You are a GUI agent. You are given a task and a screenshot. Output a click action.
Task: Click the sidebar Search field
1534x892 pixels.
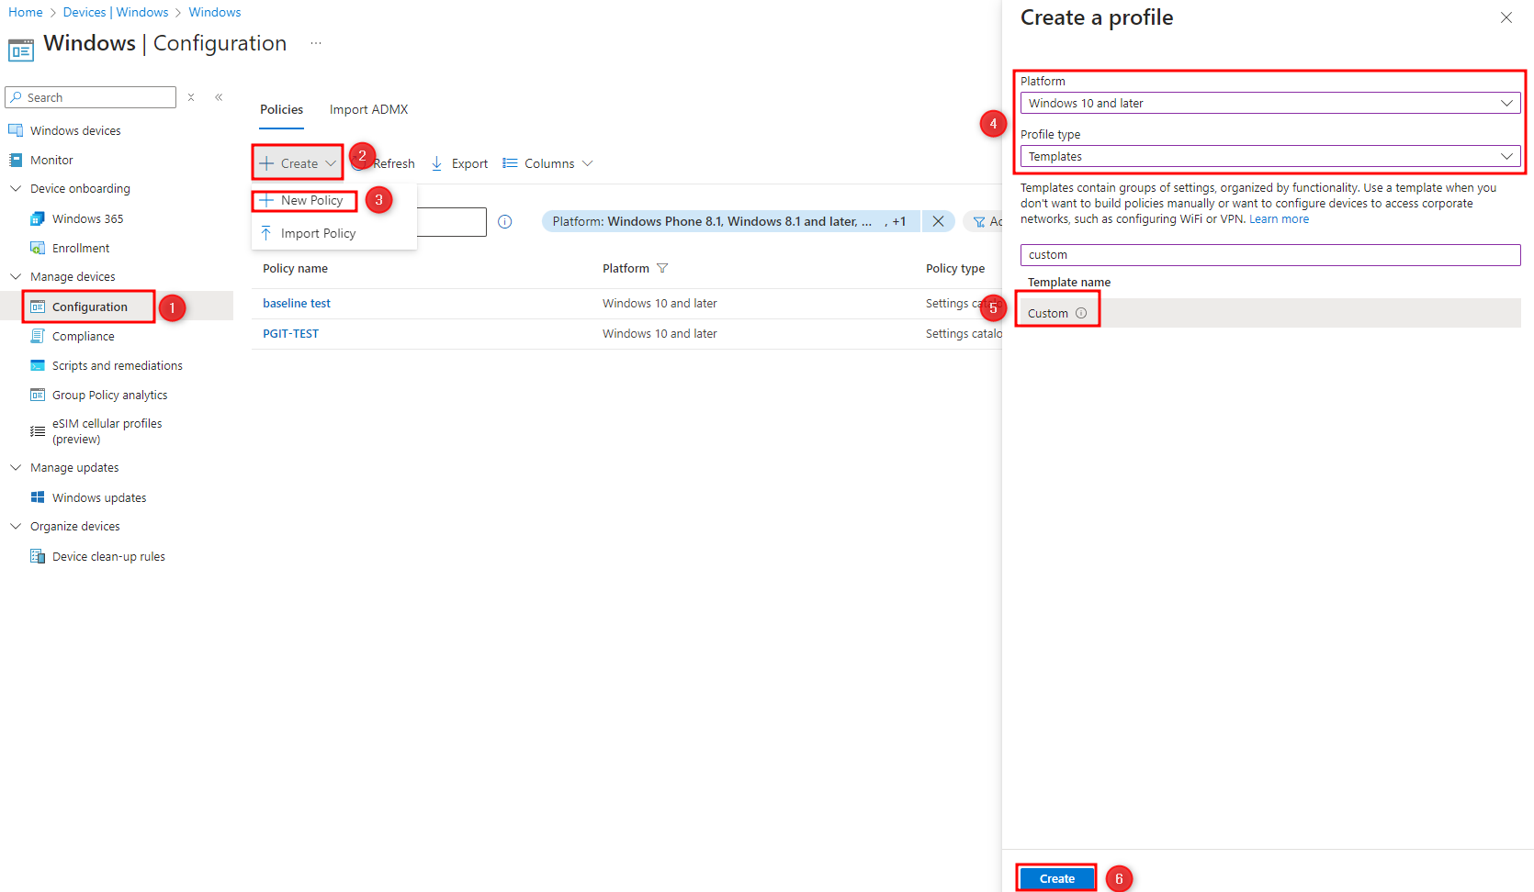pos(90,97)
